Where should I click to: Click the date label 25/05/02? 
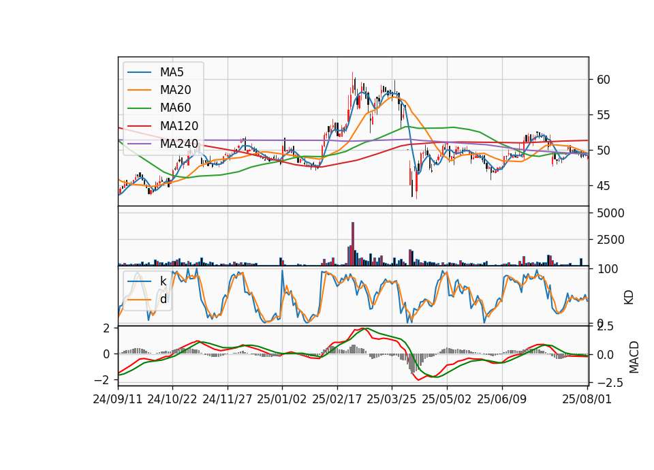coord(447,399)
